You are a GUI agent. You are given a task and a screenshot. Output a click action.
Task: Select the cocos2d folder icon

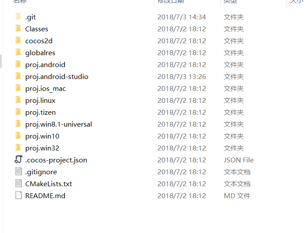(18, 41)
